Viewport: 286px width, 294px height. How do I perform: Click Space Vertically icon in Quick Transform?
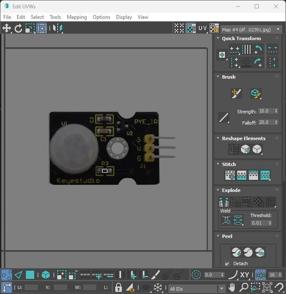click(x=273, y=62)
